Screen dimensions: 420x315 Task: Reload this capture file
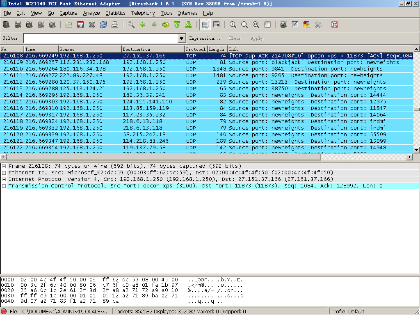103,25
